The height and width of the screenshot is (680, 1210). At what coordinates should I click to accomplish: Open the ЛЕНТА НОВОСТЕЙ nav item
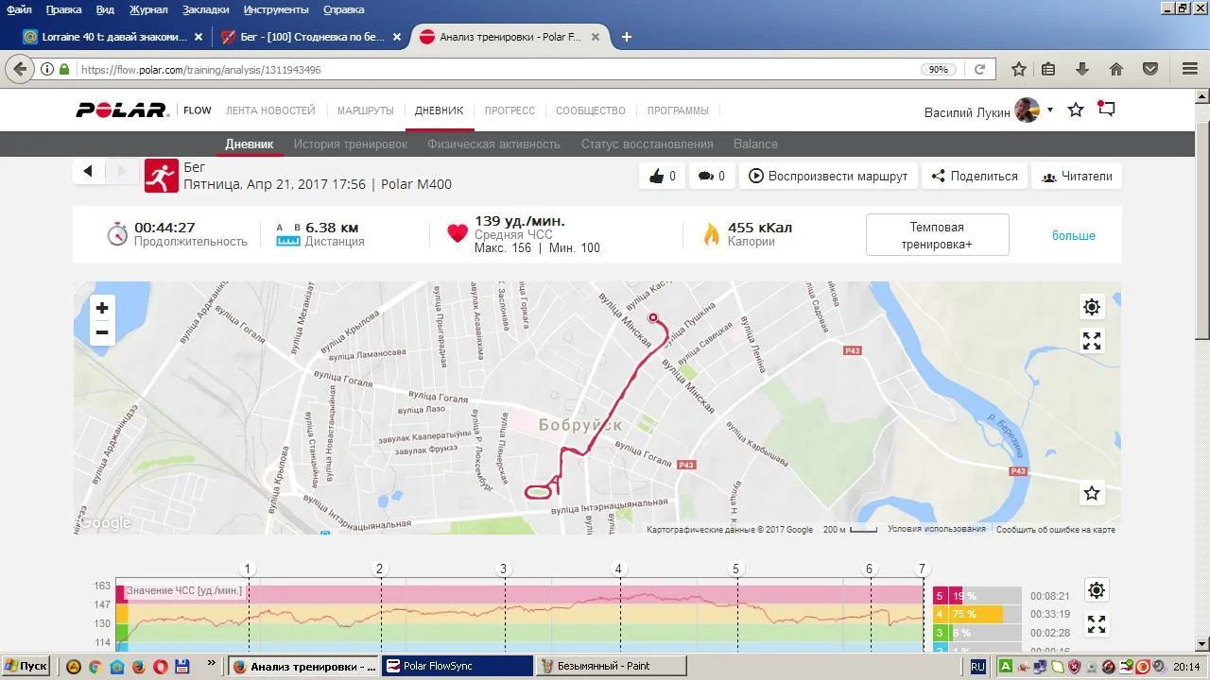(270, 110)
